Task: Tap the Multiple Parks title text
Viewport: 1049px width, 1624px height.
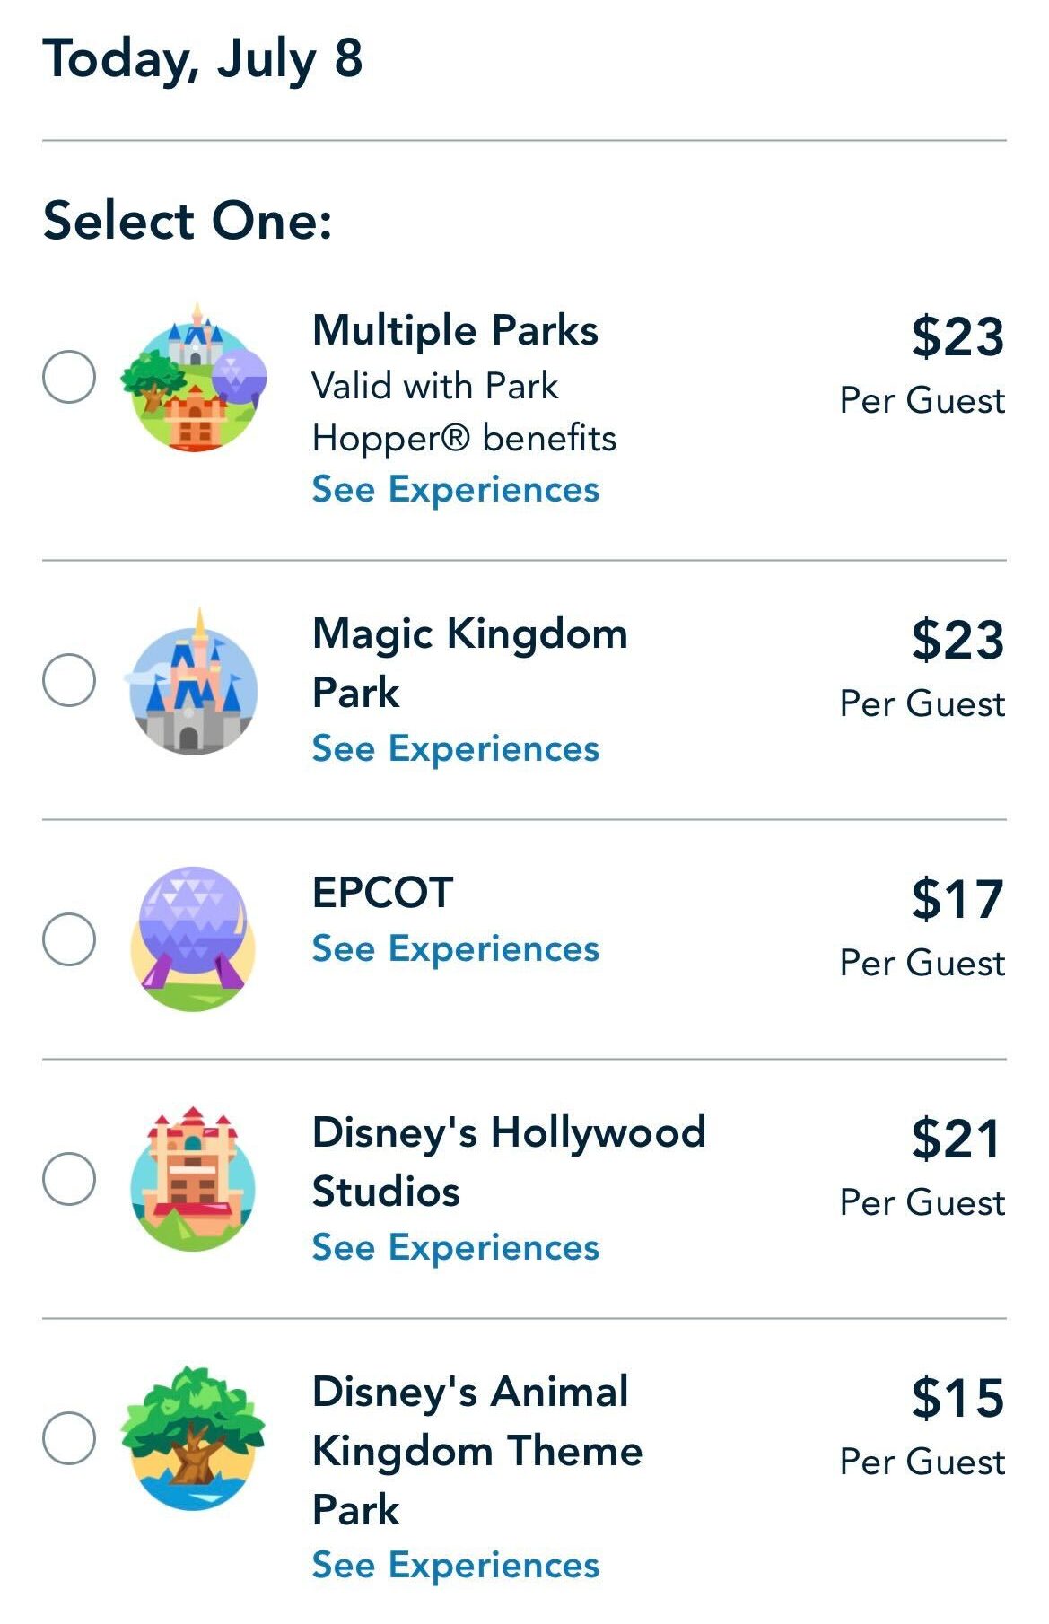Action: coord(455,330)
